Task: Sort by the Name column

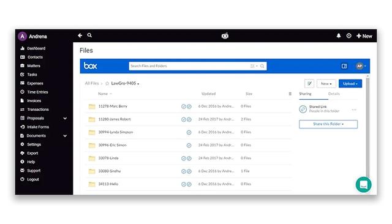Action: click(x=105, y=94)
